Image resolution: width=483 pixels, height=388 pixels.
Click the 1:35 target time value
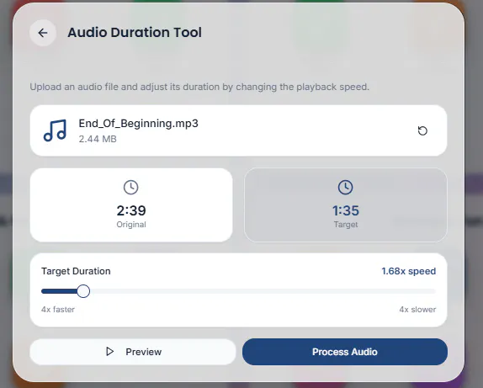[346, 210]
